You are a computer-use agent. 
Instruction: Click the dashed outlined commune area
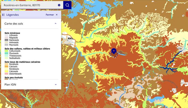click(x=114, y=55)
